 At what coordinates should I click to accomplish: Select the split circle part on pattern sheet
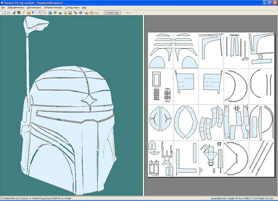(x=161, y=118)
